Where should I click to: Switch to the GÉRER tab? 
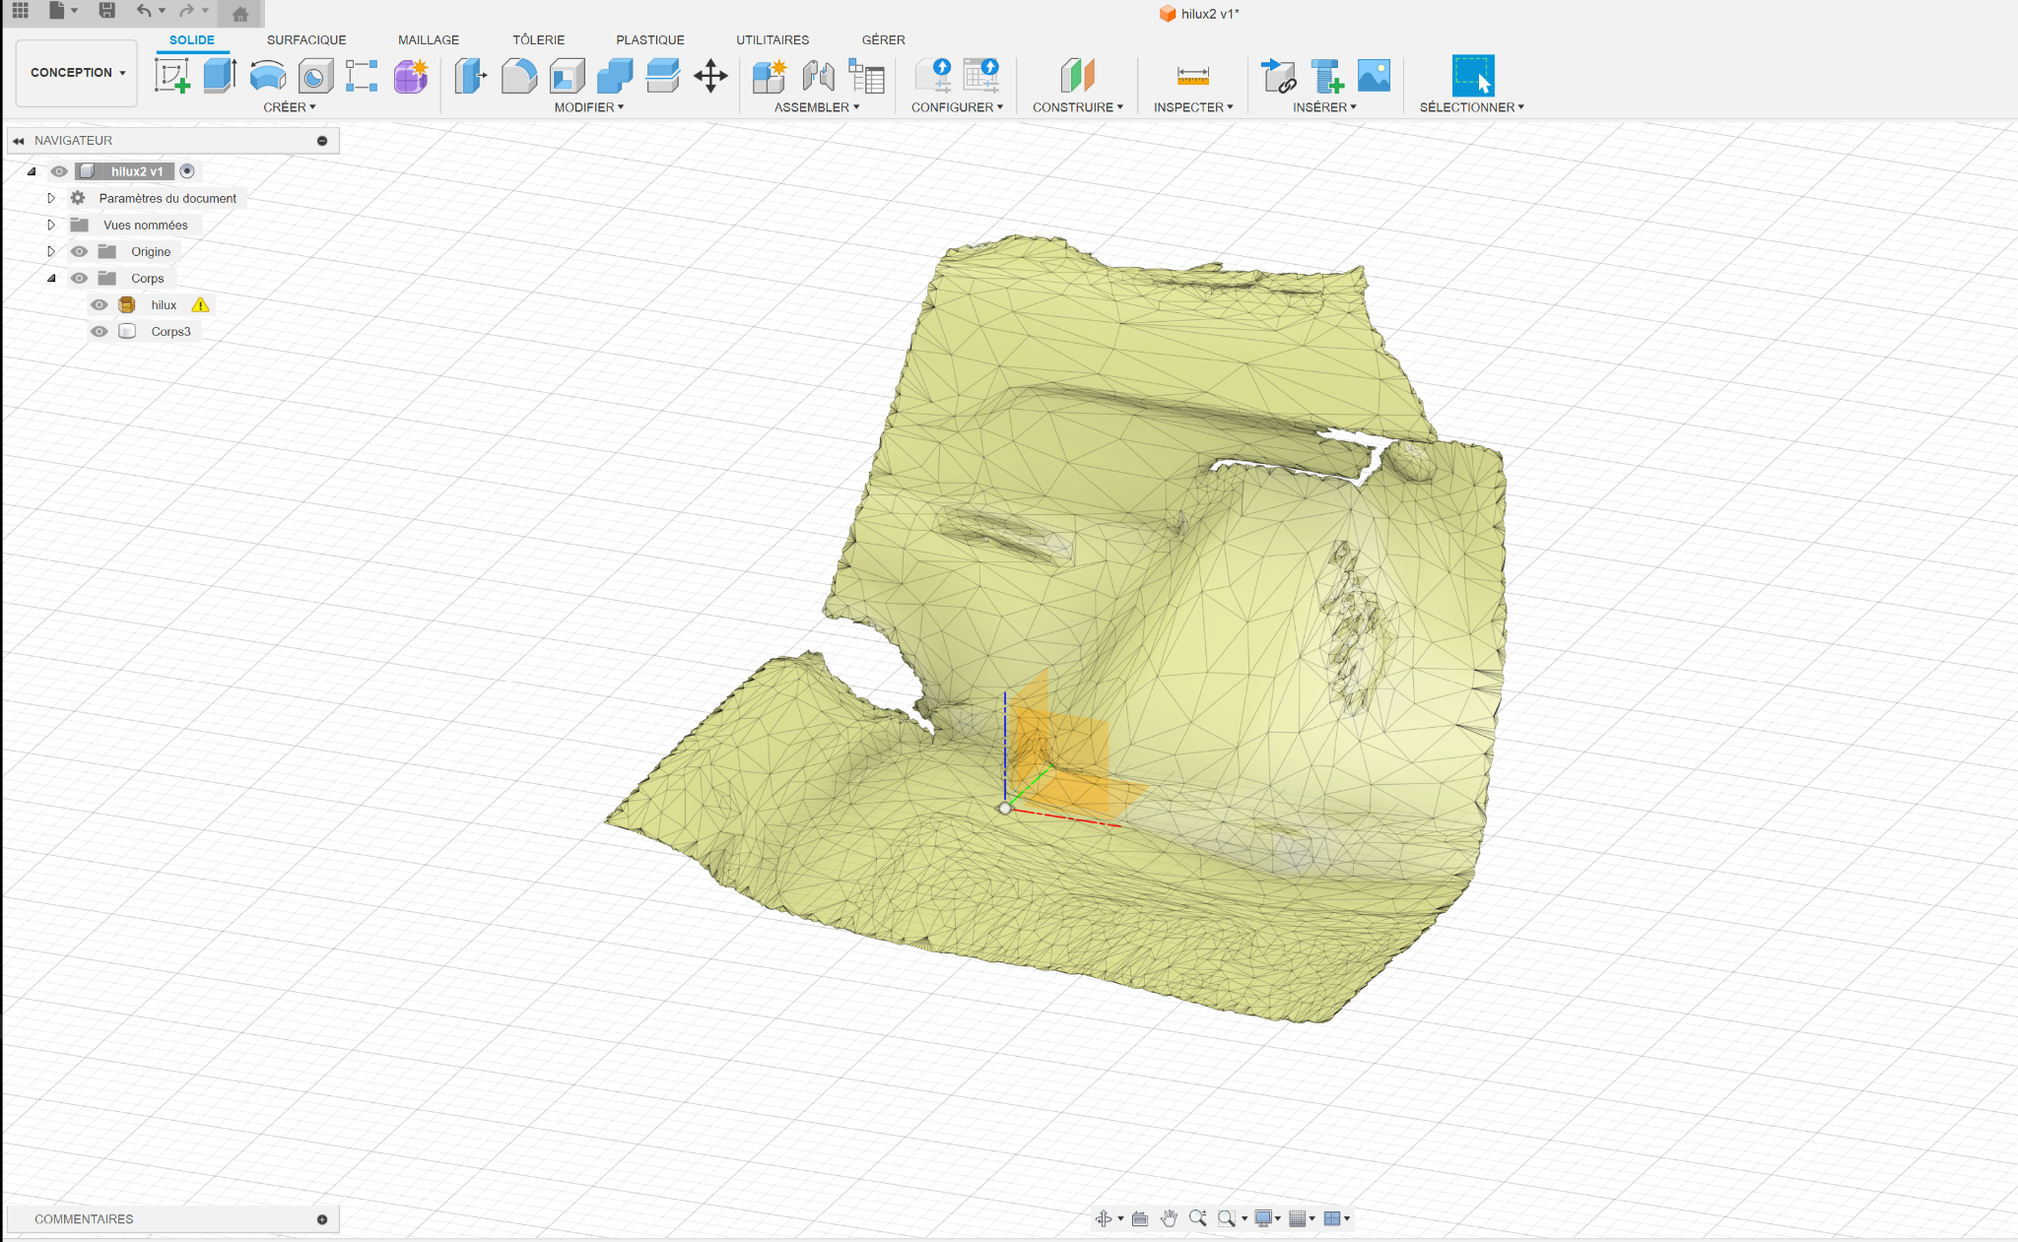click(884, 40)
